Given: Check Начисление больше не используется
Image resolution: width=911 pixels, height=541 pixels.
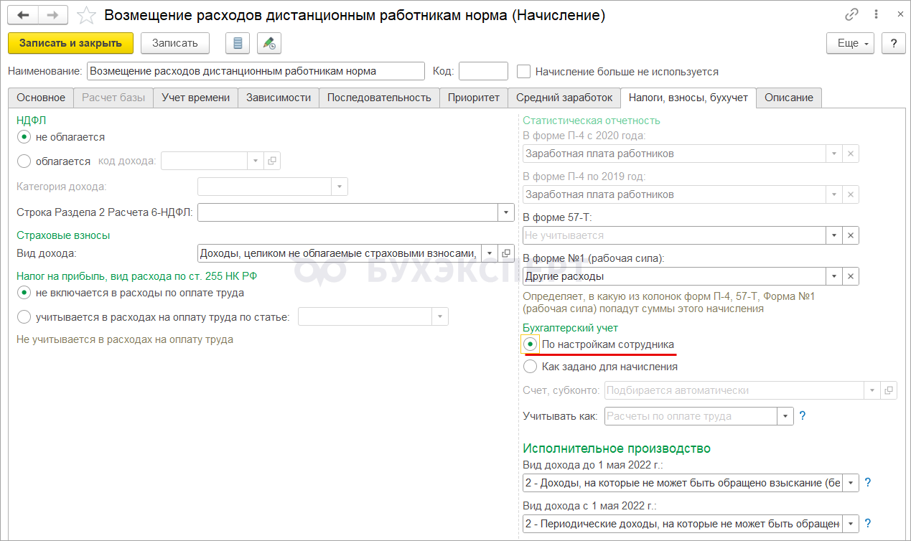Looking at the screenshot, I should pos(524,71).
